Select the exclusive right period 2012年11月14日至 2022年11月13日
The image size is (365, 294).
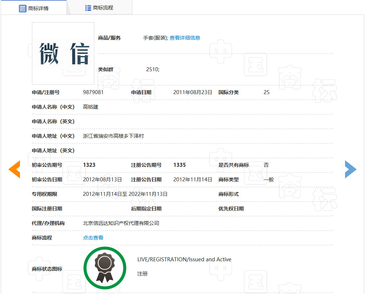click(125, 194)
